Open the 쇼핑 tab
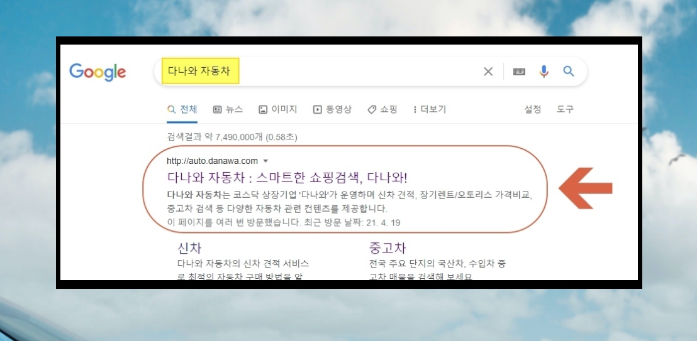This screenshot has width=697, height=341. 382,109
